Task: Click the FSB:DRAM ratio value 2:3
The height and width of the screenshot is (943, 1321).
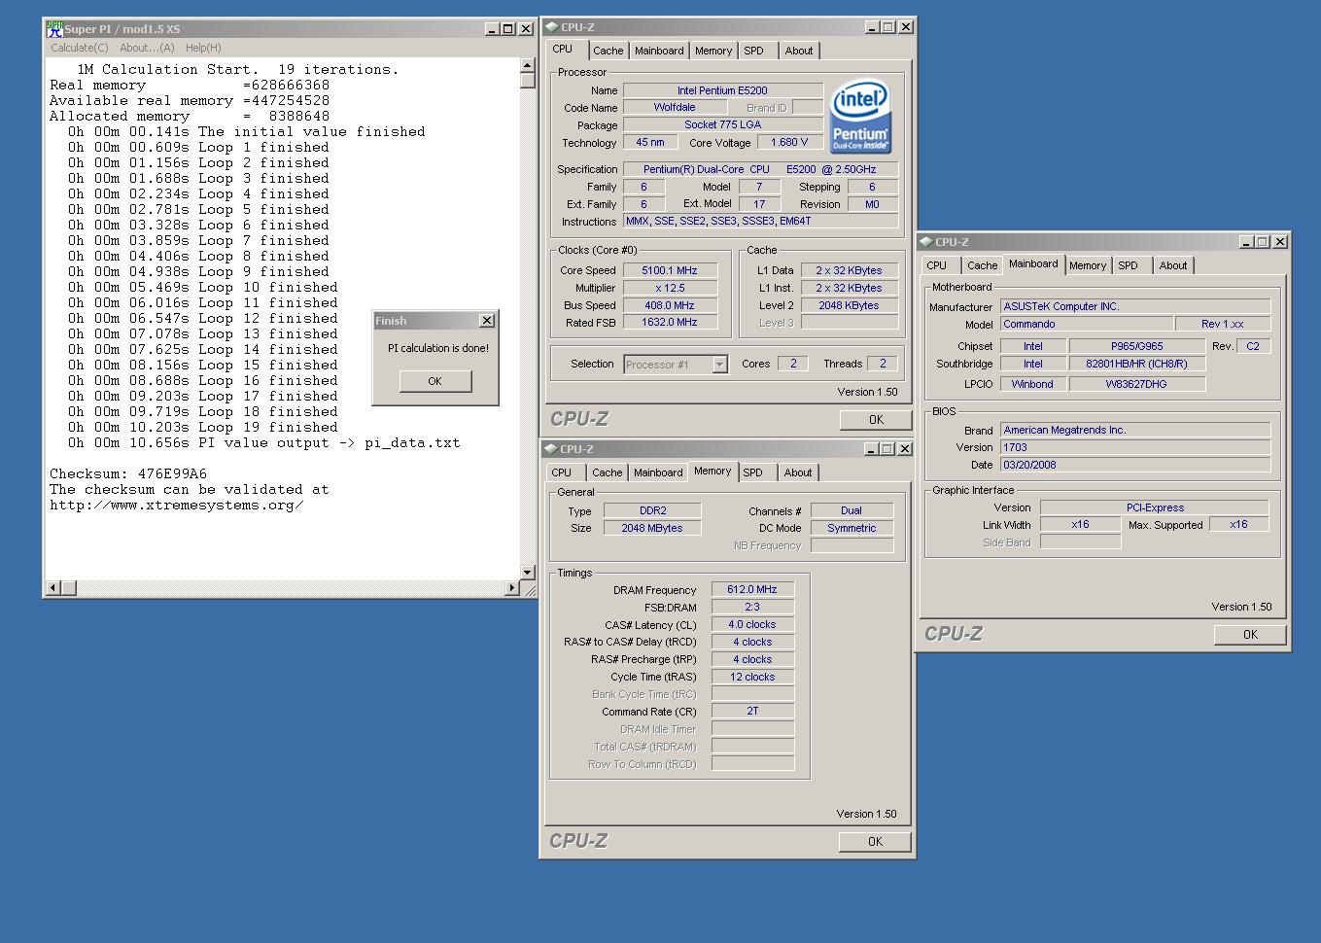Action: point(752,607)
